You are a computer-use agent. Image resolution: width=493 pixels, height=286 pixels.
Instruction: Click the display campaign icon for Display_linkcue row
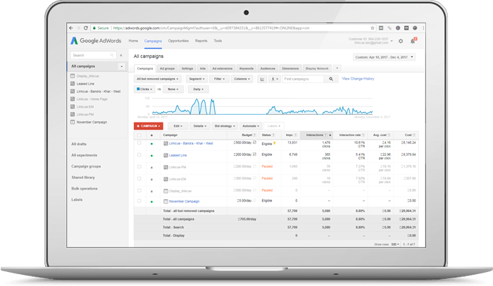[x=166, y=191]
